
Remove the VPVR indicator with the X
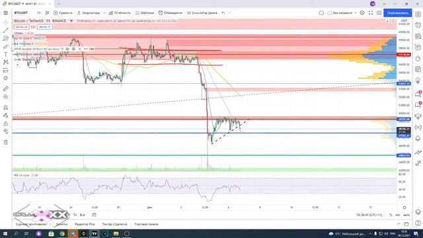[79, 49]
